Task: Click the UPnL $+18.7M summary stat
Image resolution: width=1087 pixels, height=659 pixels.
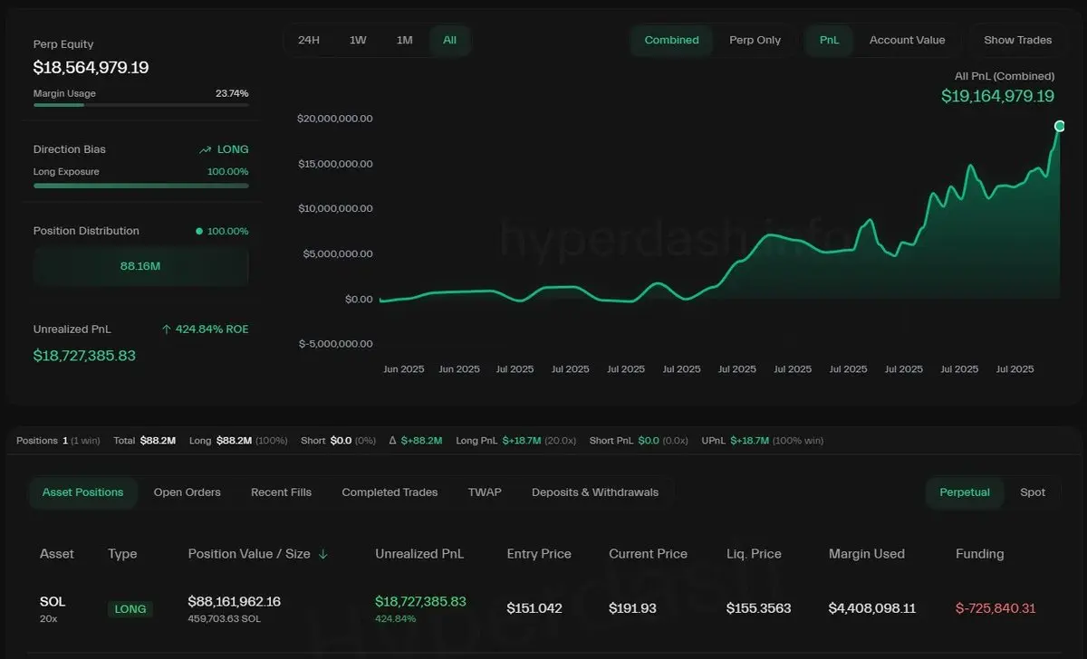Action: 762,441
